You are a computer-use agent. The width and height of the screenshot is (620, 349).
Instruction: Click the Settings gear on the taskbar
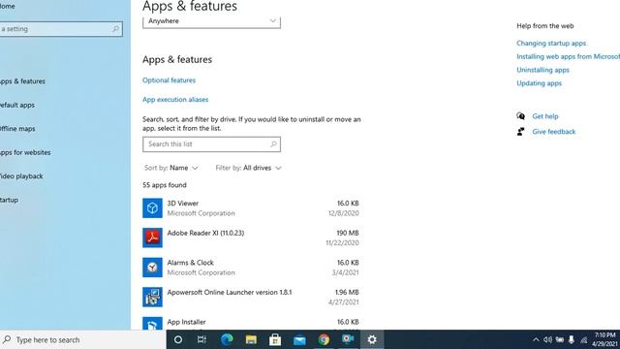pos(372,339)
